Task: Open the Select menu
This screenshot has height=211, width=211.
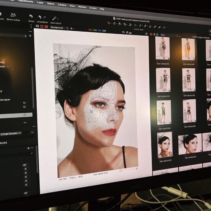Action: tap(51, 4)
